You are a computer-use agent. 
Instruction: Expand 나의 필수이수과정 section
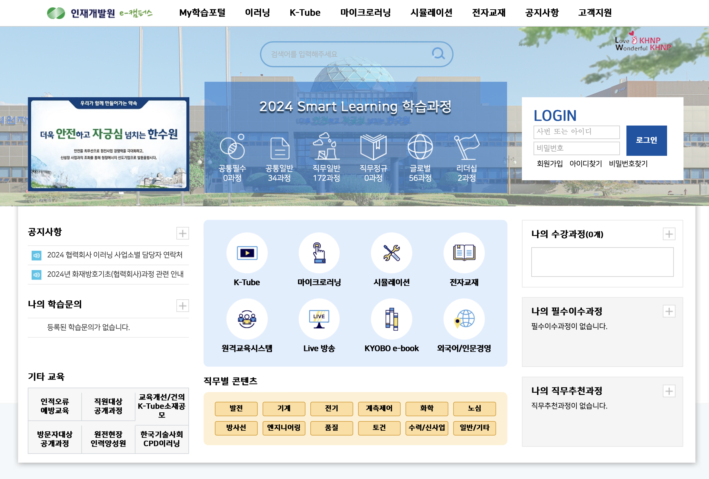tap(670, 311)
